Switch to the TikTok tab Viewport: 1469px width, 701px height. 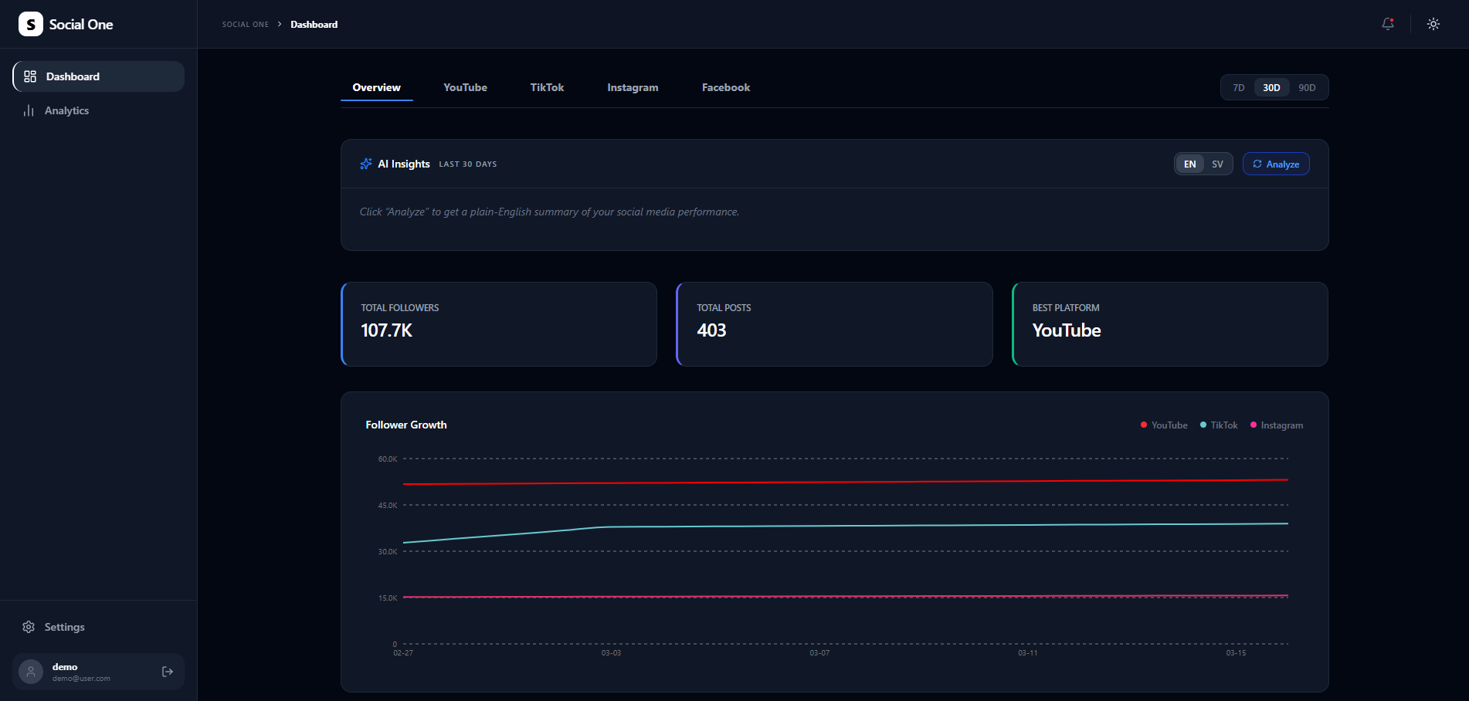pos(546,87)
